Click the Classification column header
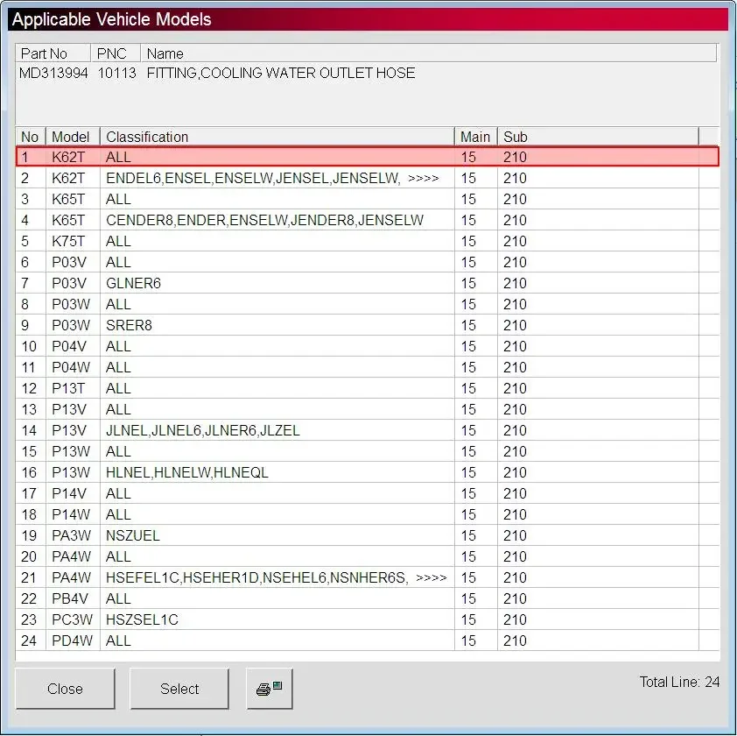The width and height of the screenshot is (737, 736). click(x=277, y=137)
